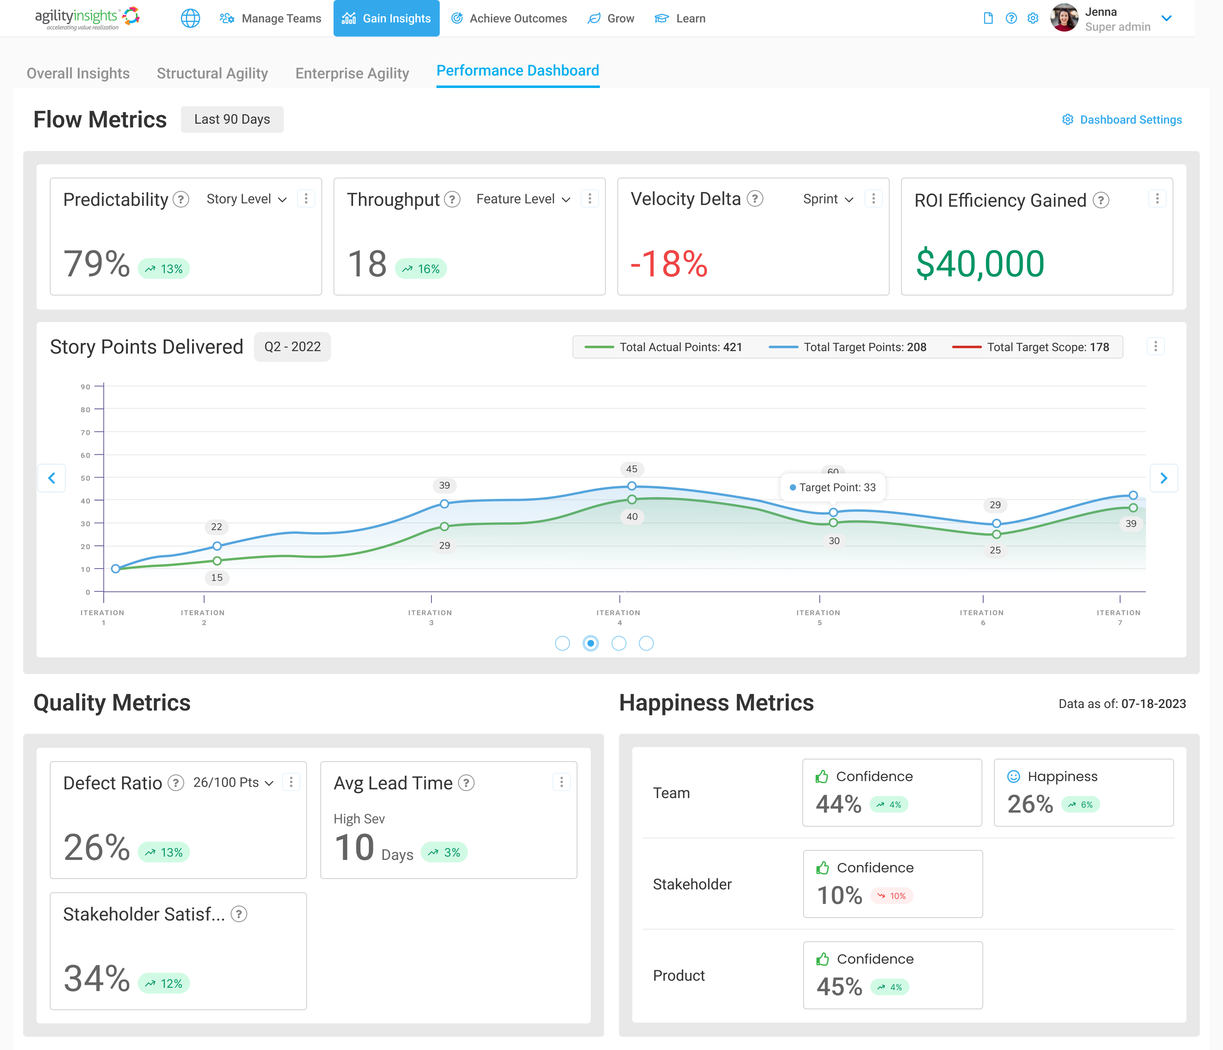The height and width of the screenshot is (1050, 1223).
Task: Go to previous chart page arrow
Action: (x=52, y=478)
